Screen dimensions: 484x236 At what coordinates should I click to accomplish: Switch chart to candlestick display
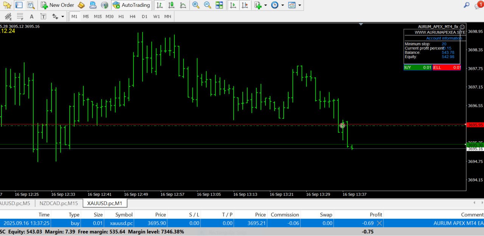coord(171,5)
